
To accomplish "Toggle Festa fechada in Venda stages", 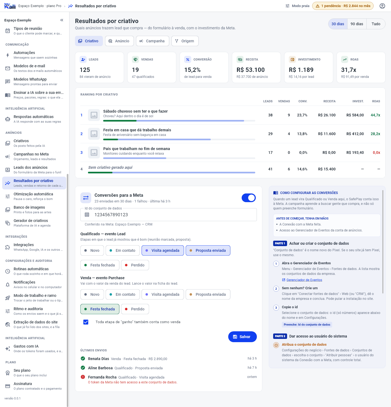I will tap(100, 309).
